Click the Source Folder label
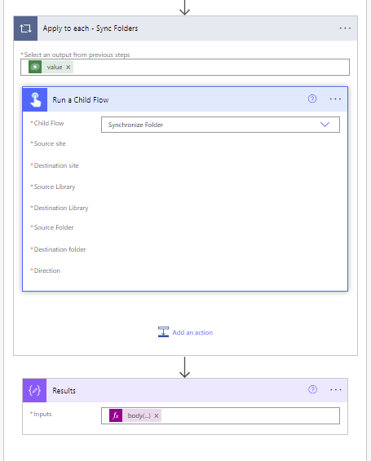371x461 pixels. point(54,227)
